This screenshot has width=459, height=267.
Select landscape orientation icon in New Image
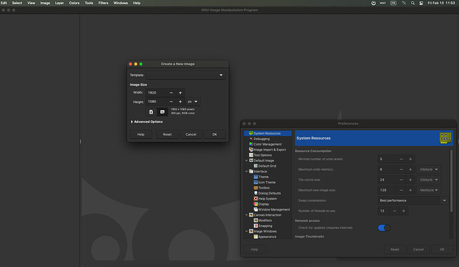[x=162, y=112]
